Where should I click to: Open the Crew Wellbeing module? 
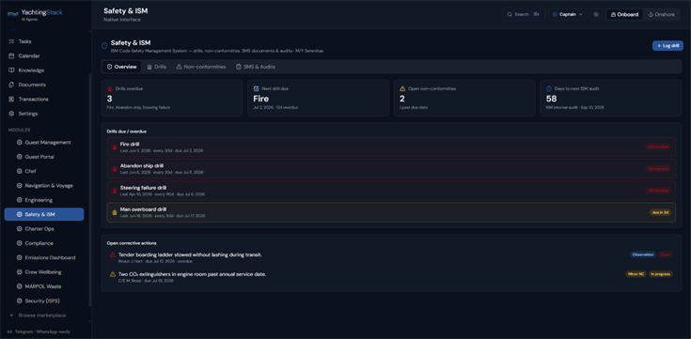(44, 272)
